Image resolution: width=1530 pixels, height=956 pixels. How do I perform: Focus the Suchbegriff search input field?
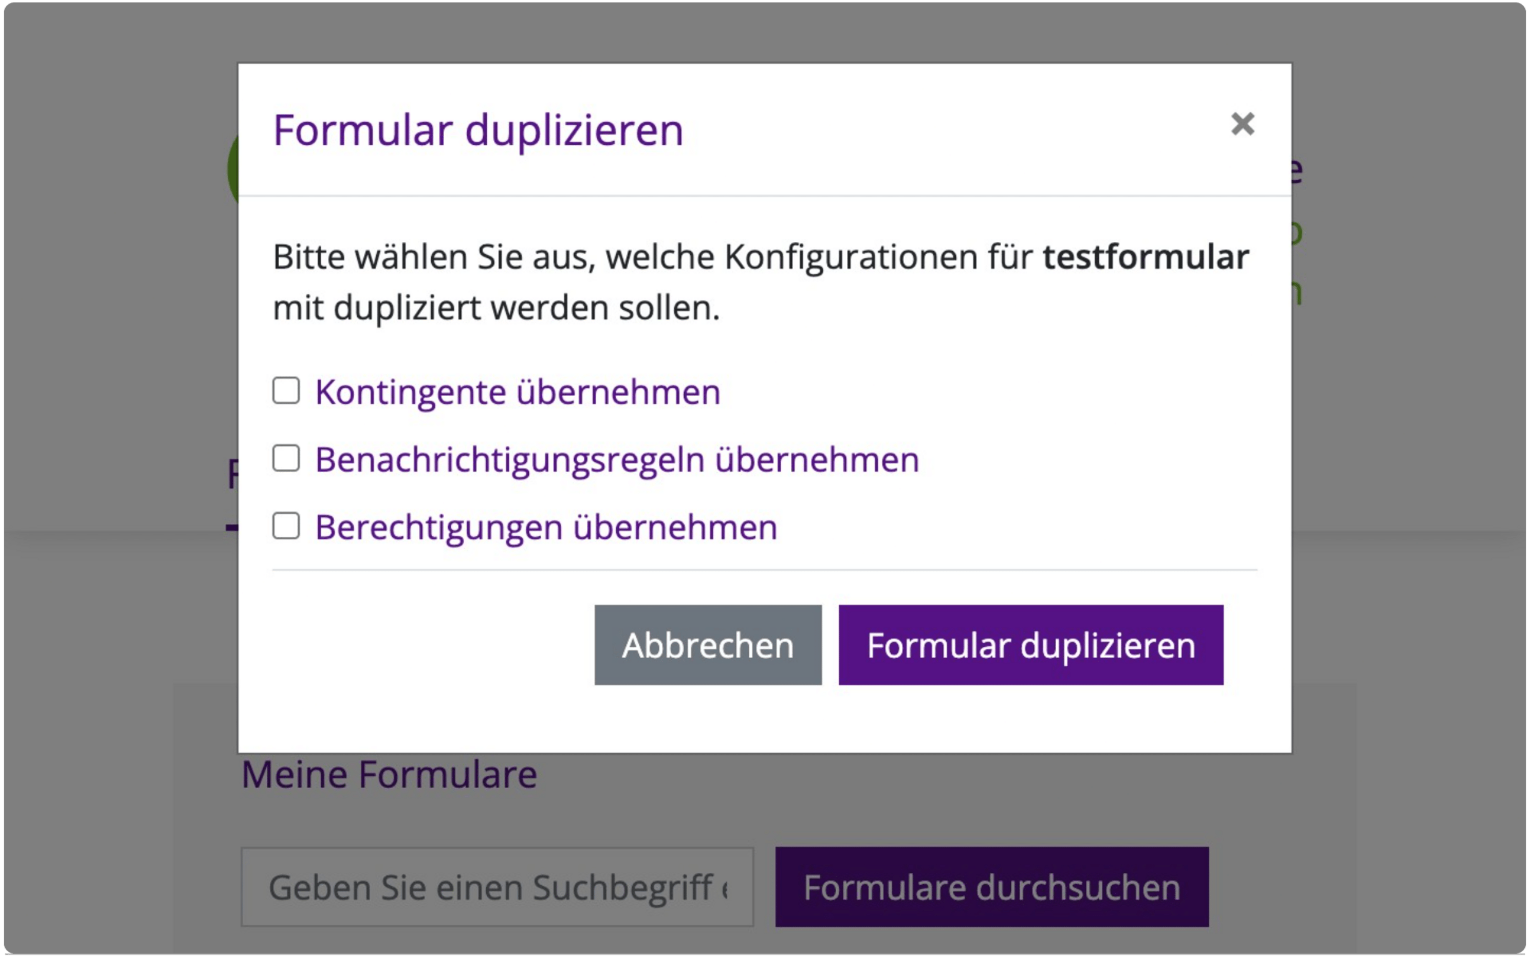(x=497, y=887)
